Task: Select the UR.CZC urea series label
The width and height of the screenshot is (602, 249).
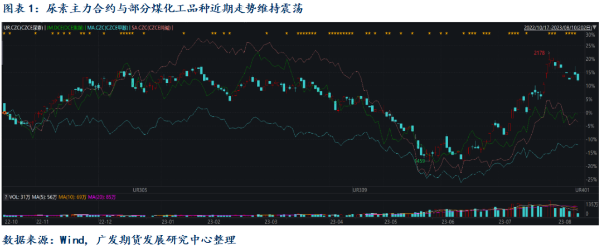Action: [22, 27]
